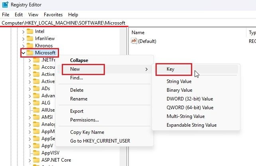256x166 pixels.
Task: Click the Analog folder icon
Action: click(x=36, y=124)
